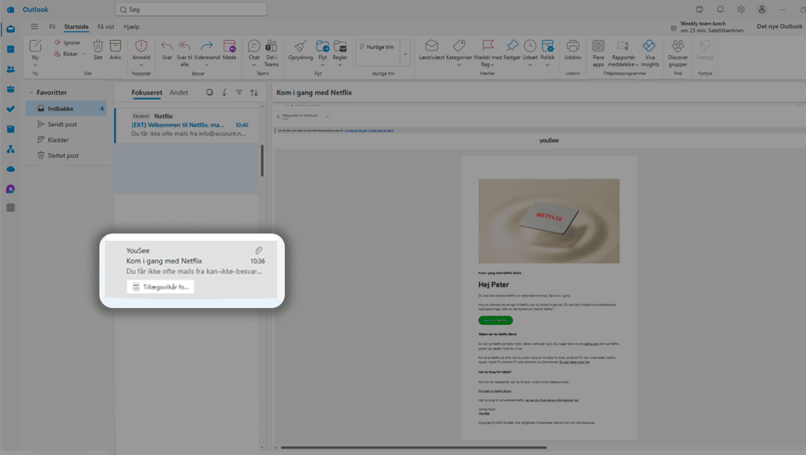
Task: Click the Hurtige trin quick step
Action: [x=377, y=46]
